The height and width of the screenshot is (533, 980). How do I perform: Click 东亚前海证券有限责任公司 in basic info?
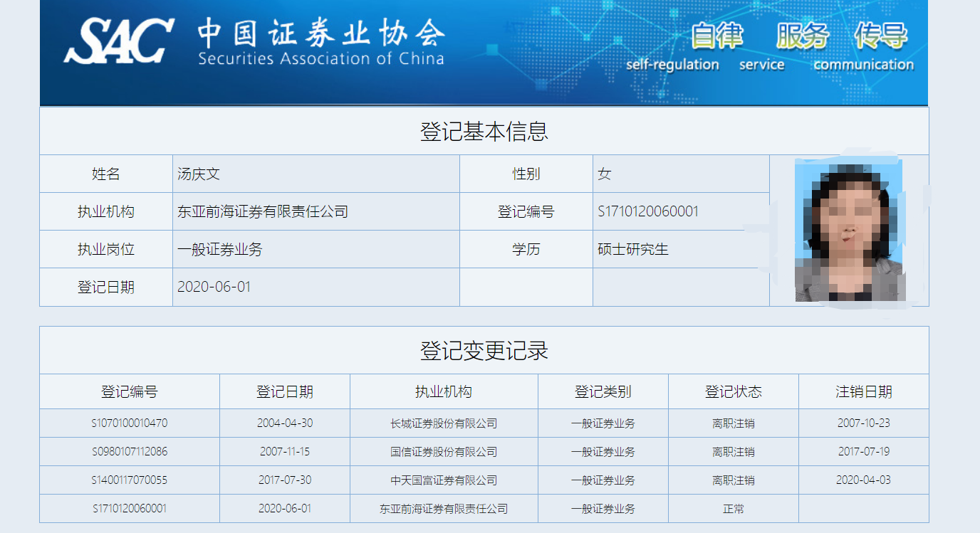coord(263,211)
